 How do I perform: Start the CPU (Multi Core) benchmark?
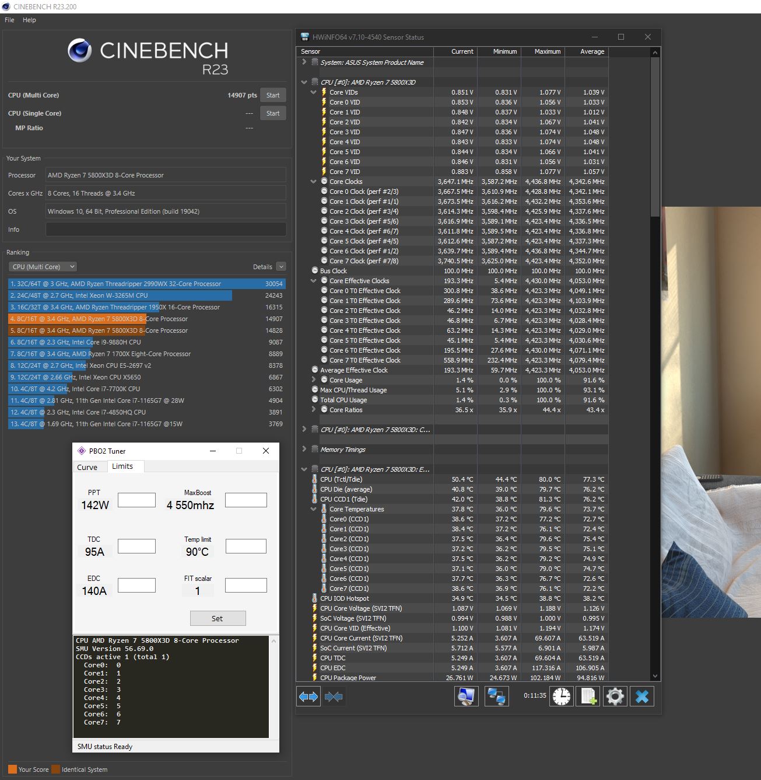pos(273,95)
